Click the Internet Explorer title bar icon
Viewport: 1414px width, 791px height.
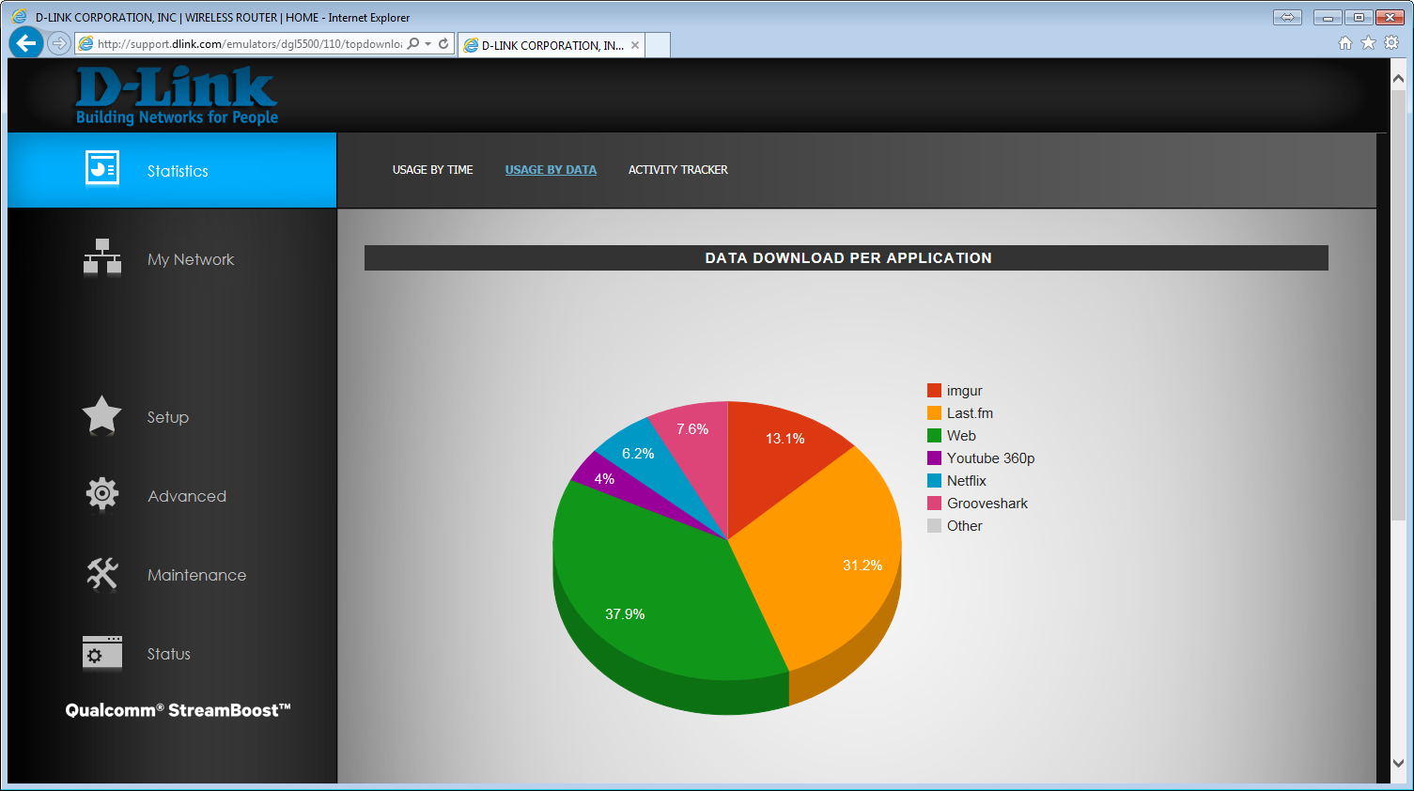click(x=18, y=17)
